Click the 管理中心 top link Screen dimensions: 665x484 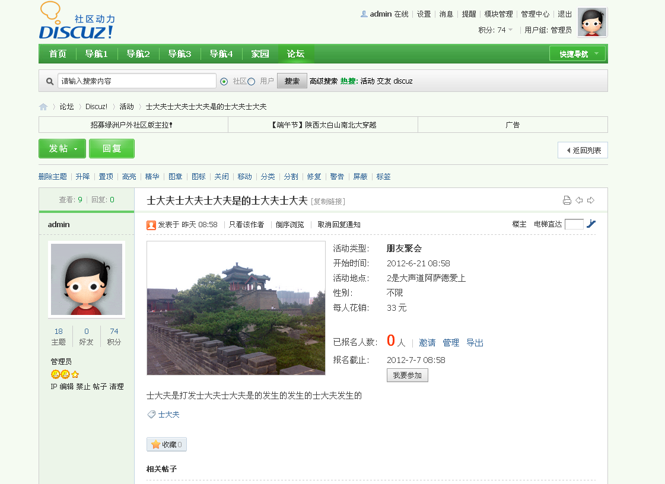coord(535,14)
